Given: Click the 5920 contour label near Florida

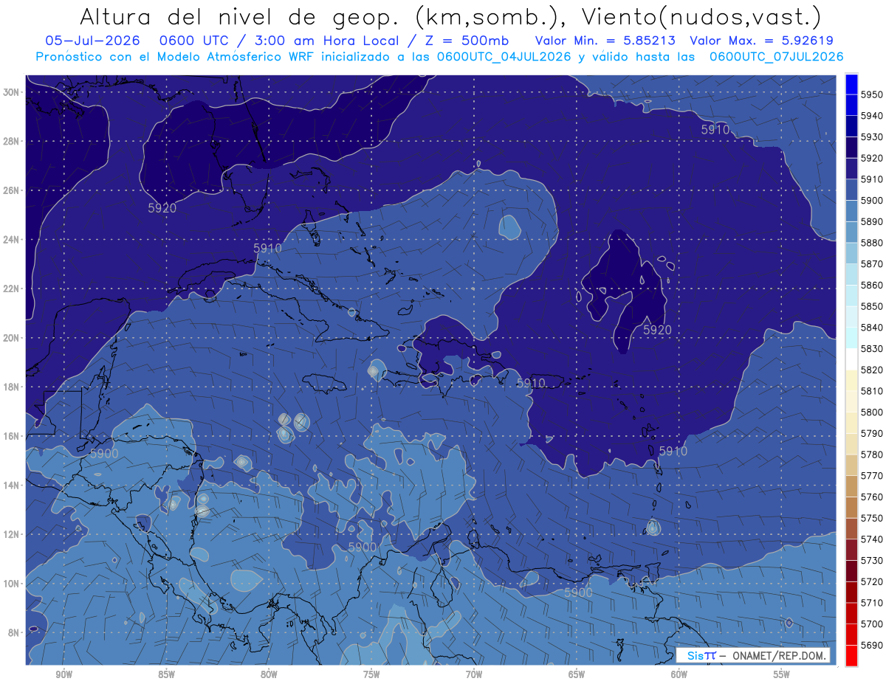Looking at the screenshot, I should 162,208.
